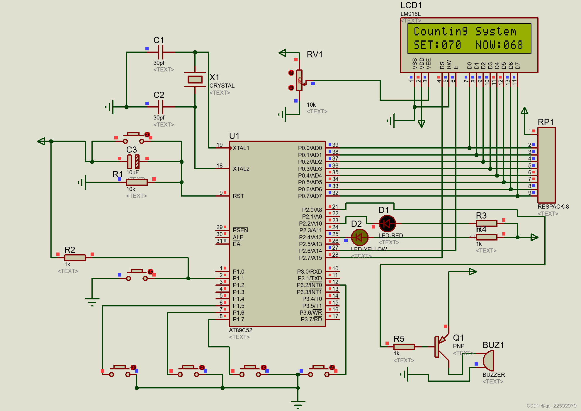
Task: Click the LCD green display screen
Action: pos(469,38)
